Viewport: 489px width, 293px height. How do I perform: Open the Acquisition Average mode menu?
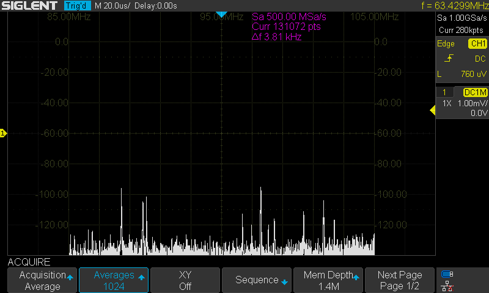pos(42,280)
